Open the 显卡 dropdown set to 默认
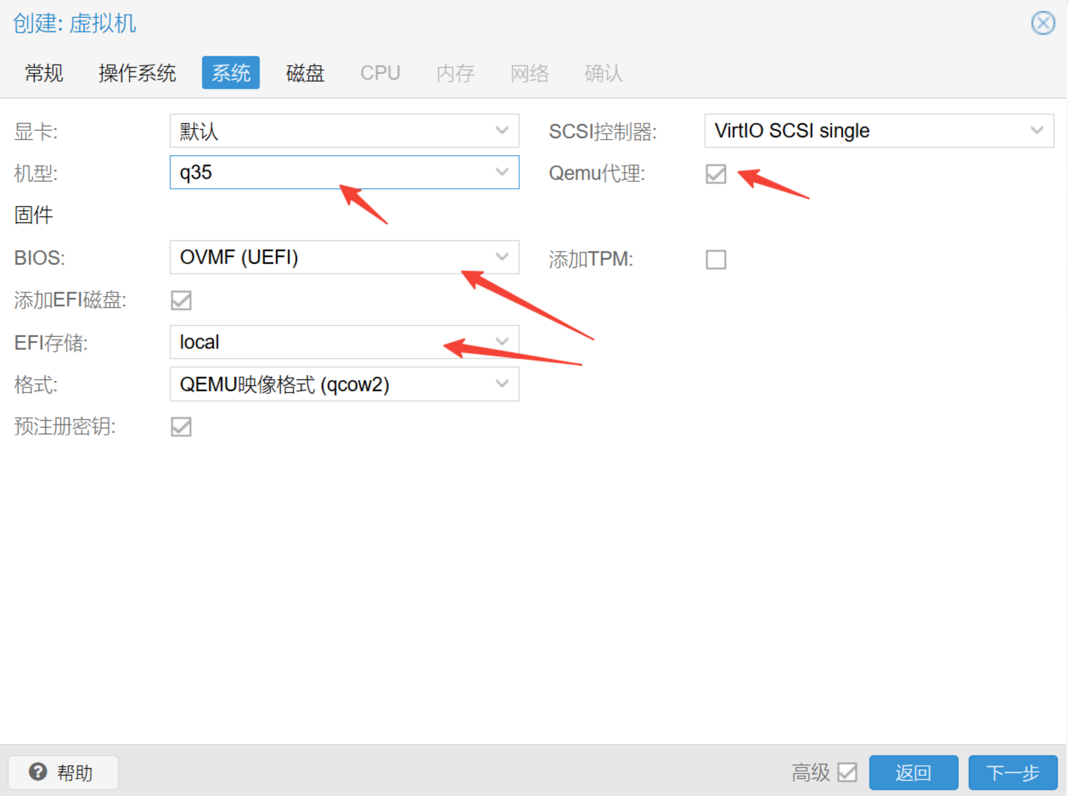The image size is (1068, 796). [x=344, y=131]
